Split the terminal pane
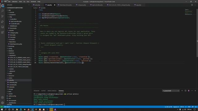 [185, 91]
